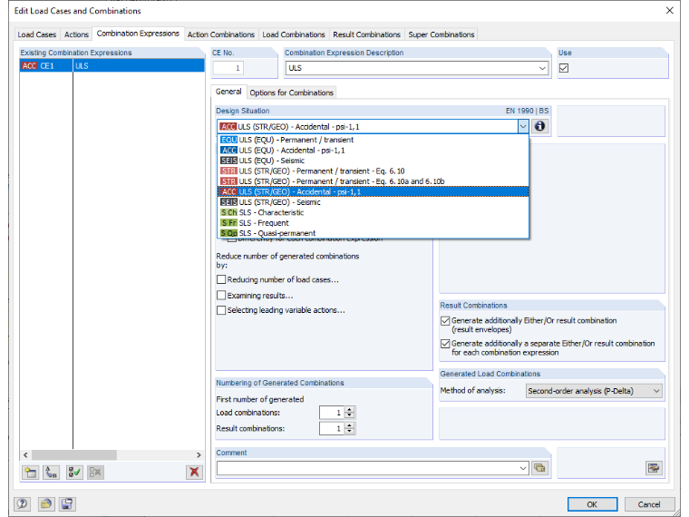Image resolution: width=689 pixels, height=517 pixels.
Task: Select the CE1 ULS row in list
Action: (112, 66)
